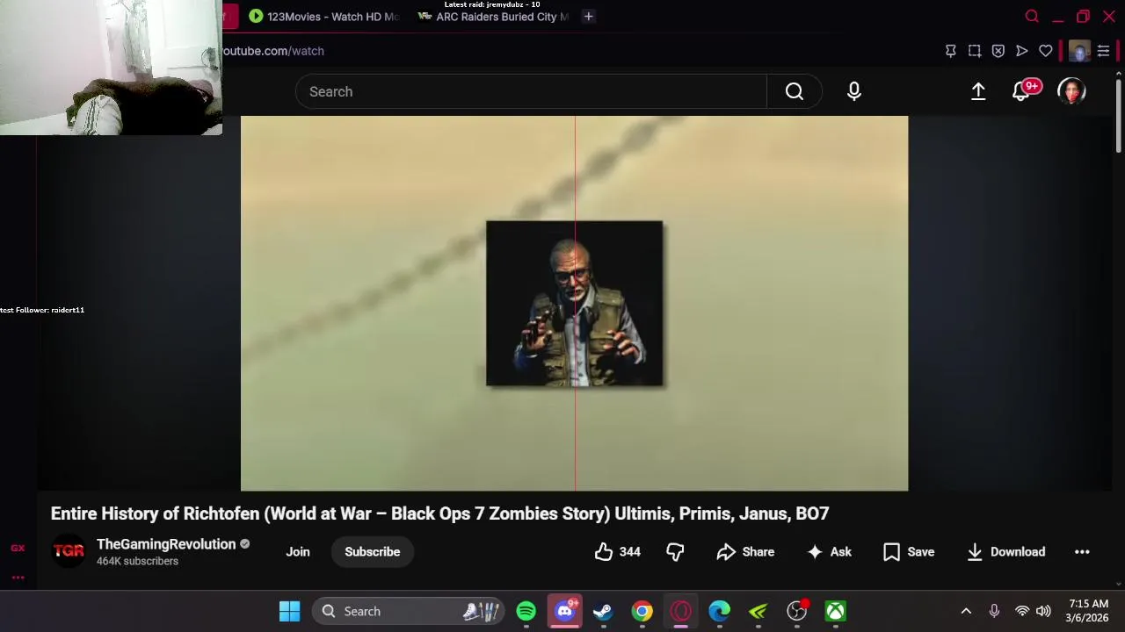The height and width of the screenshot is (632, 1125).
Task: Download the video
Action: pos(1005,552)
